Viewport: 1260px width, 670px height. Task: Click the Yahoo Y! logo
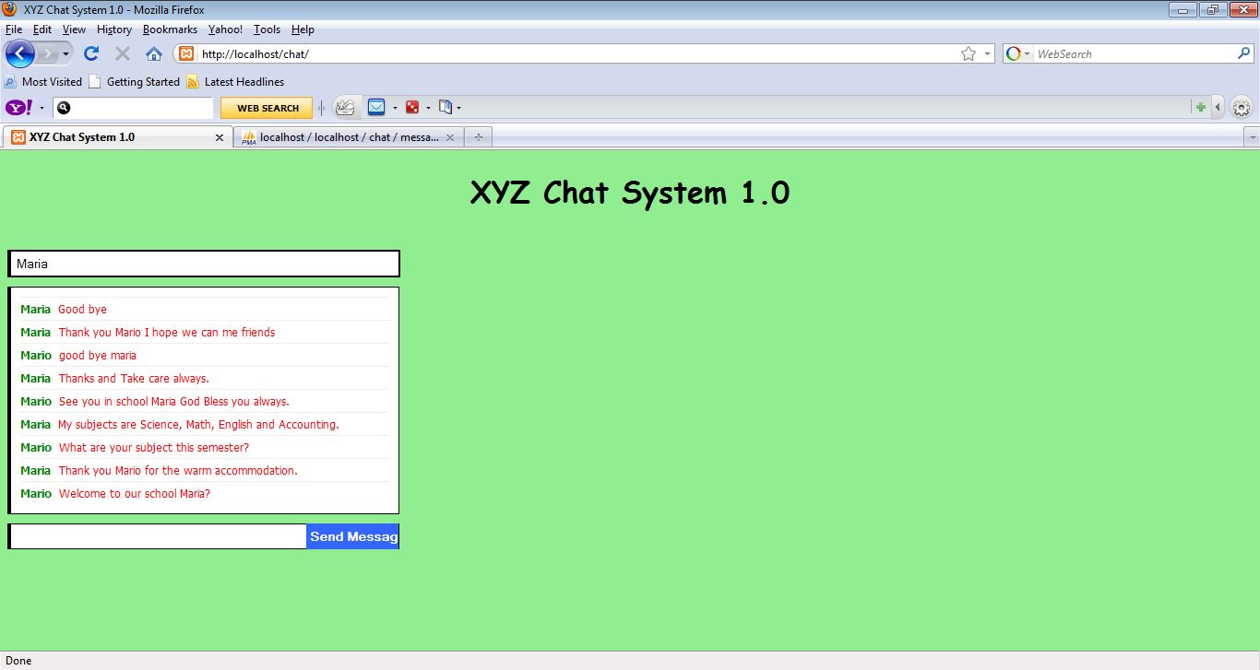point(16,107)
